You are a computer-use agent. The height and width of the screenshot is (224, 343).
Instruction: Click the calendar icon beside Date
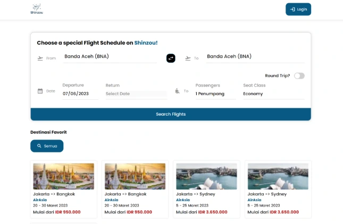[x=40, y=91]
